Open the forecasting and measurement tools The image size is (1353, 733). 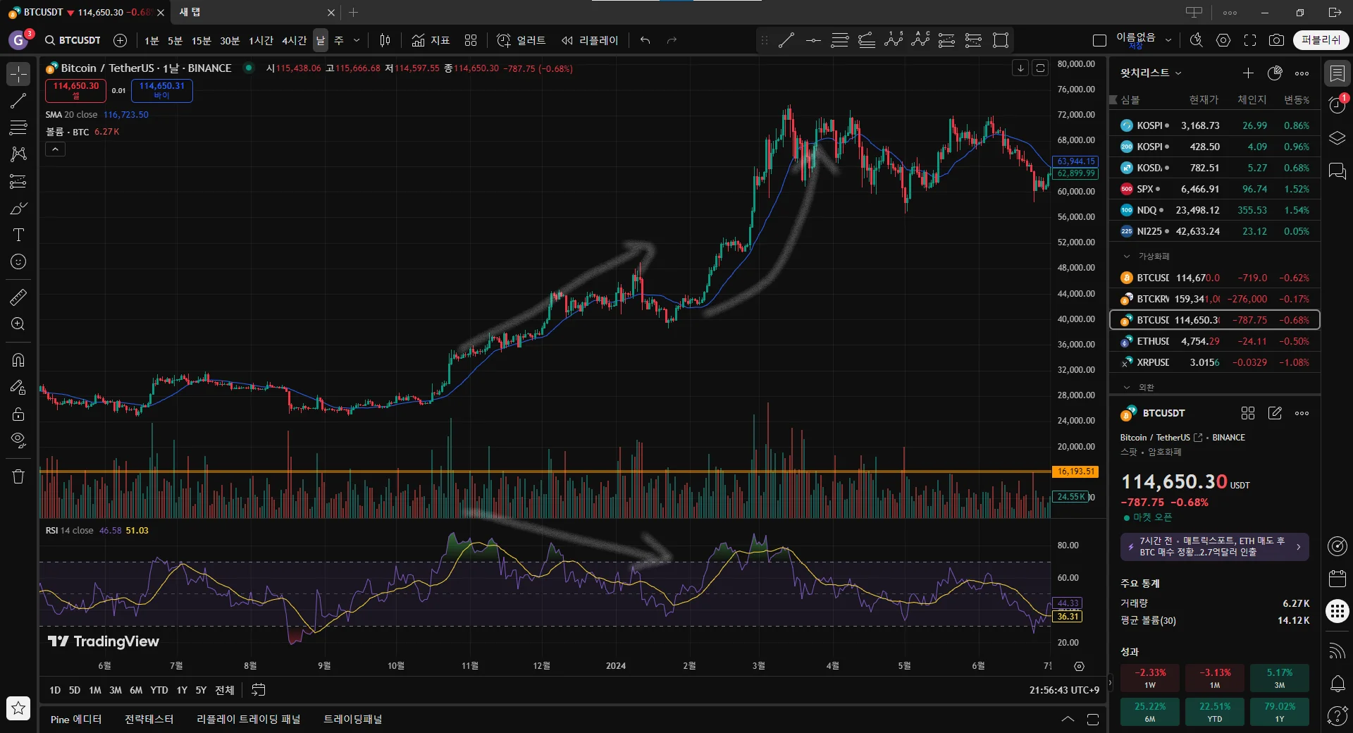18,182
